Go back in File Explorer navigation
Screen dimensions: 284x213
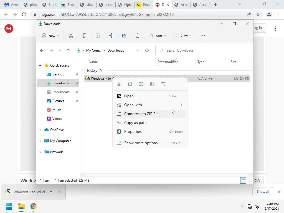[x=42, y=50]
